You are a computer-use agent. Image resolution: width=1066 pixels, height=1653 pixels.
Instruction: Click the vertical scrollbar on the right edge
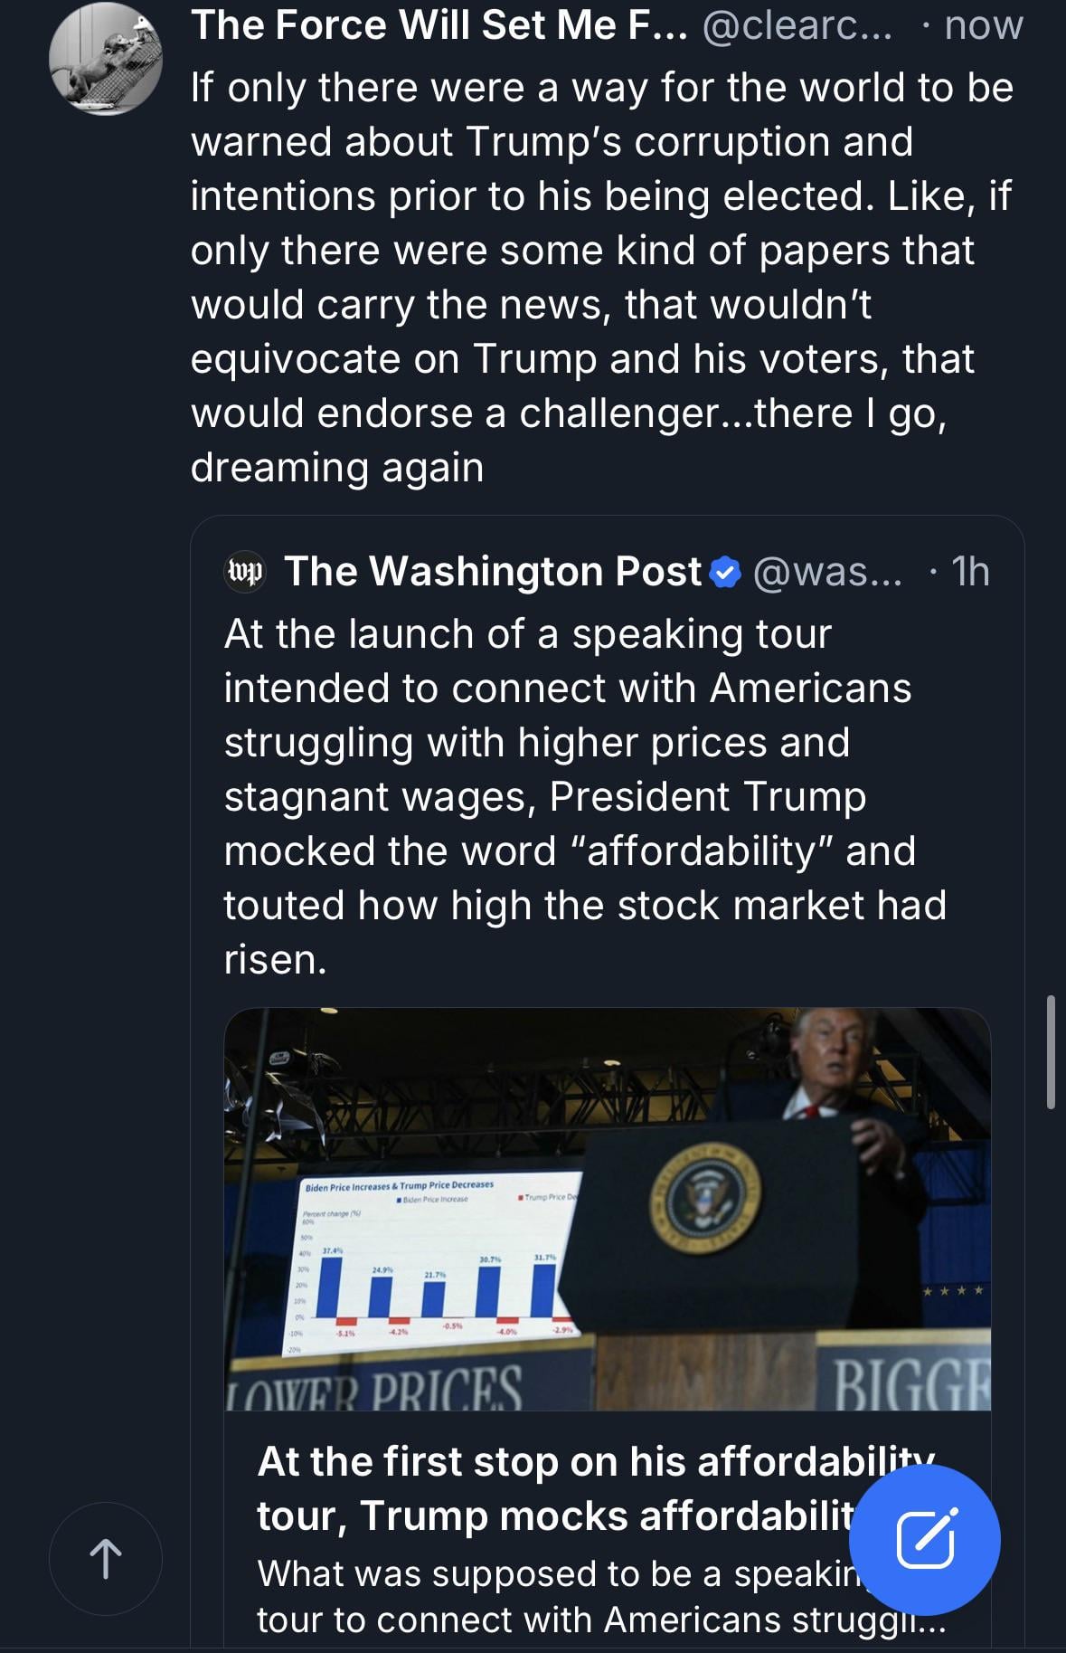tap(1051, 1051)
